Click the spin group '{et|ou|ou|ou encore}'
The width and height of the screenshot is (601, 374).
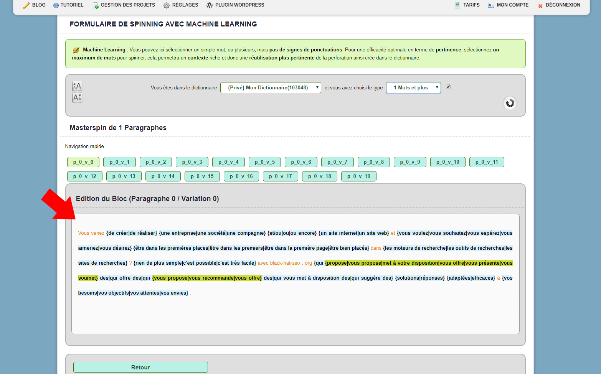292,233
